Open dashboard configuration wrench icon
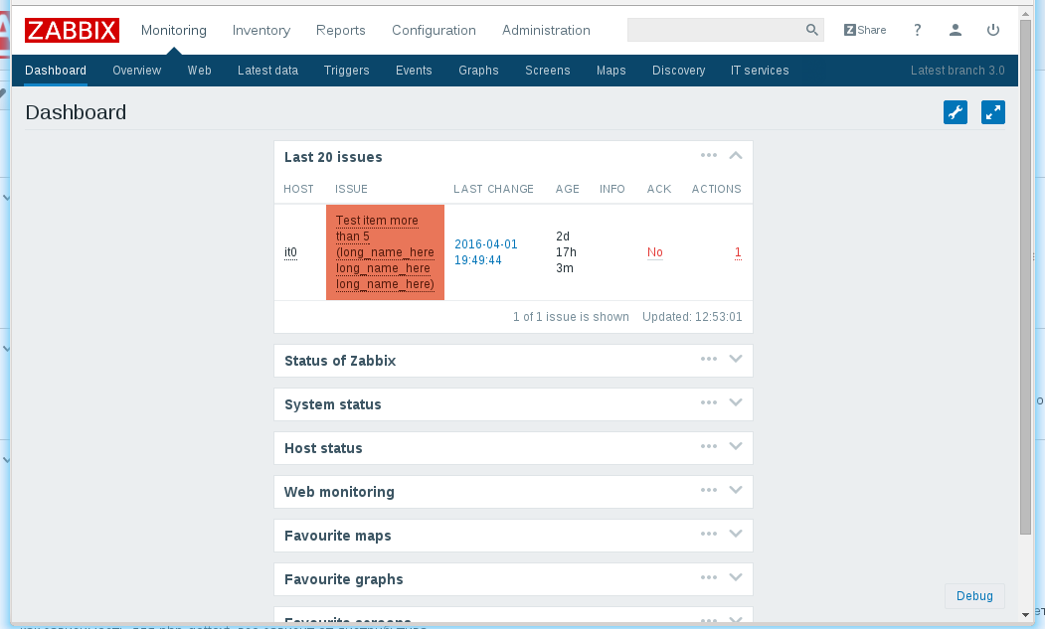1045x629 pixels. [956, 112]
